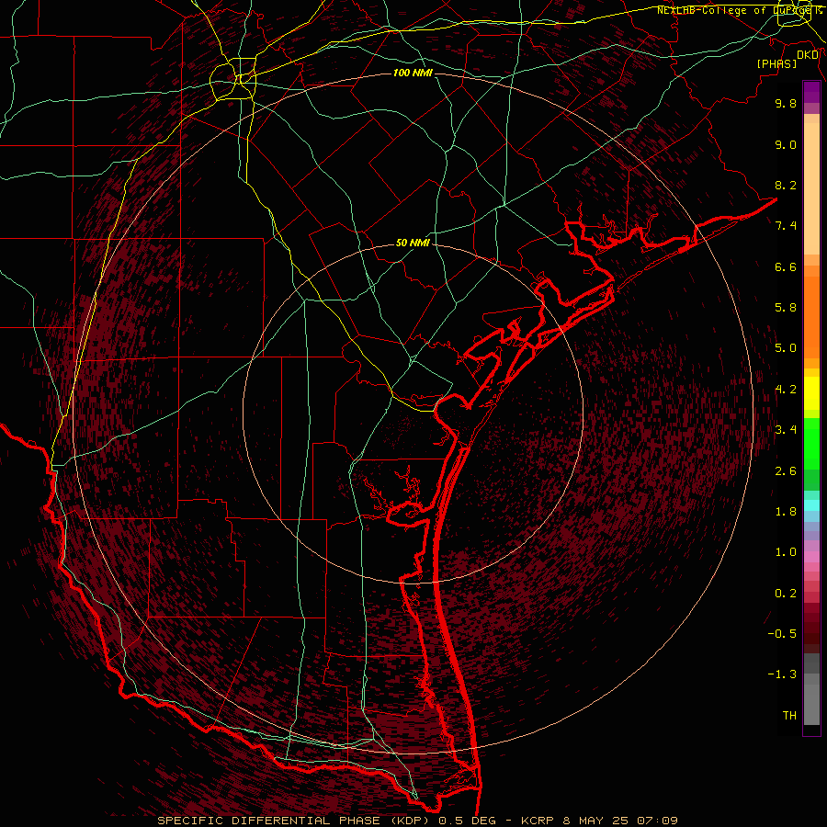Click the 7.4 scale label
Viewport: 827px width, 827px height.
click(786, 226)
